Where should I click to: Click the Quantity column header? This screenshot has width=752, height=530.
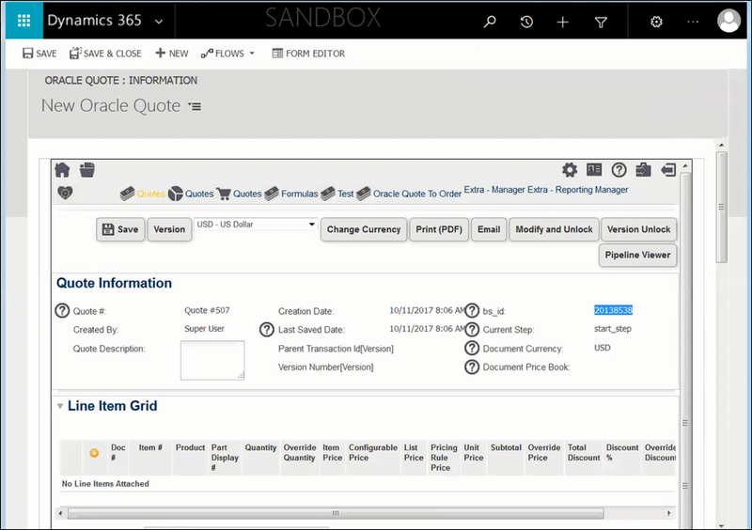point(260,447)
